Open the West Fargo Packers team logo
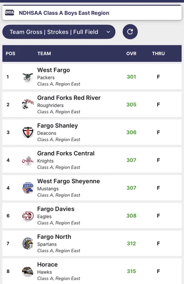Screen dimensions: 184x284 28,77
